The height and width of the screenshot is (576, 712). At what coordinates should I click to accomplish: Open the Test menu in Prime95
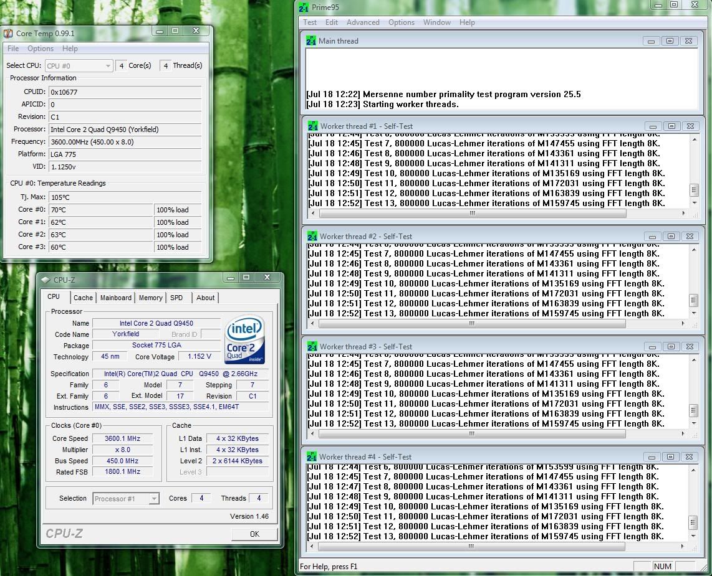(310, 22)
